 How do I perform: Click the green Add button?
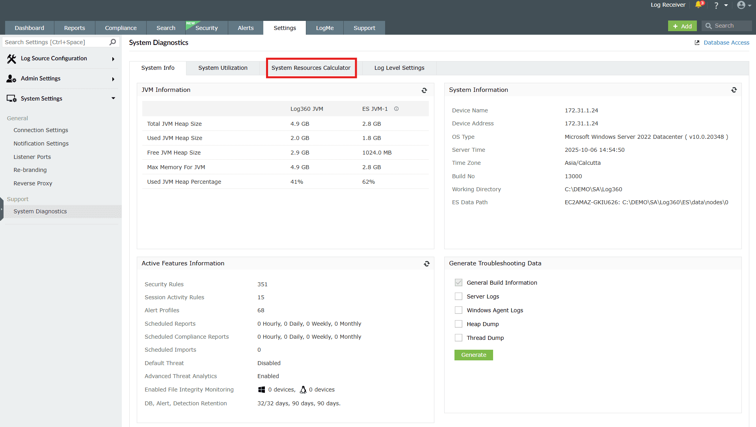coord(682,26)
